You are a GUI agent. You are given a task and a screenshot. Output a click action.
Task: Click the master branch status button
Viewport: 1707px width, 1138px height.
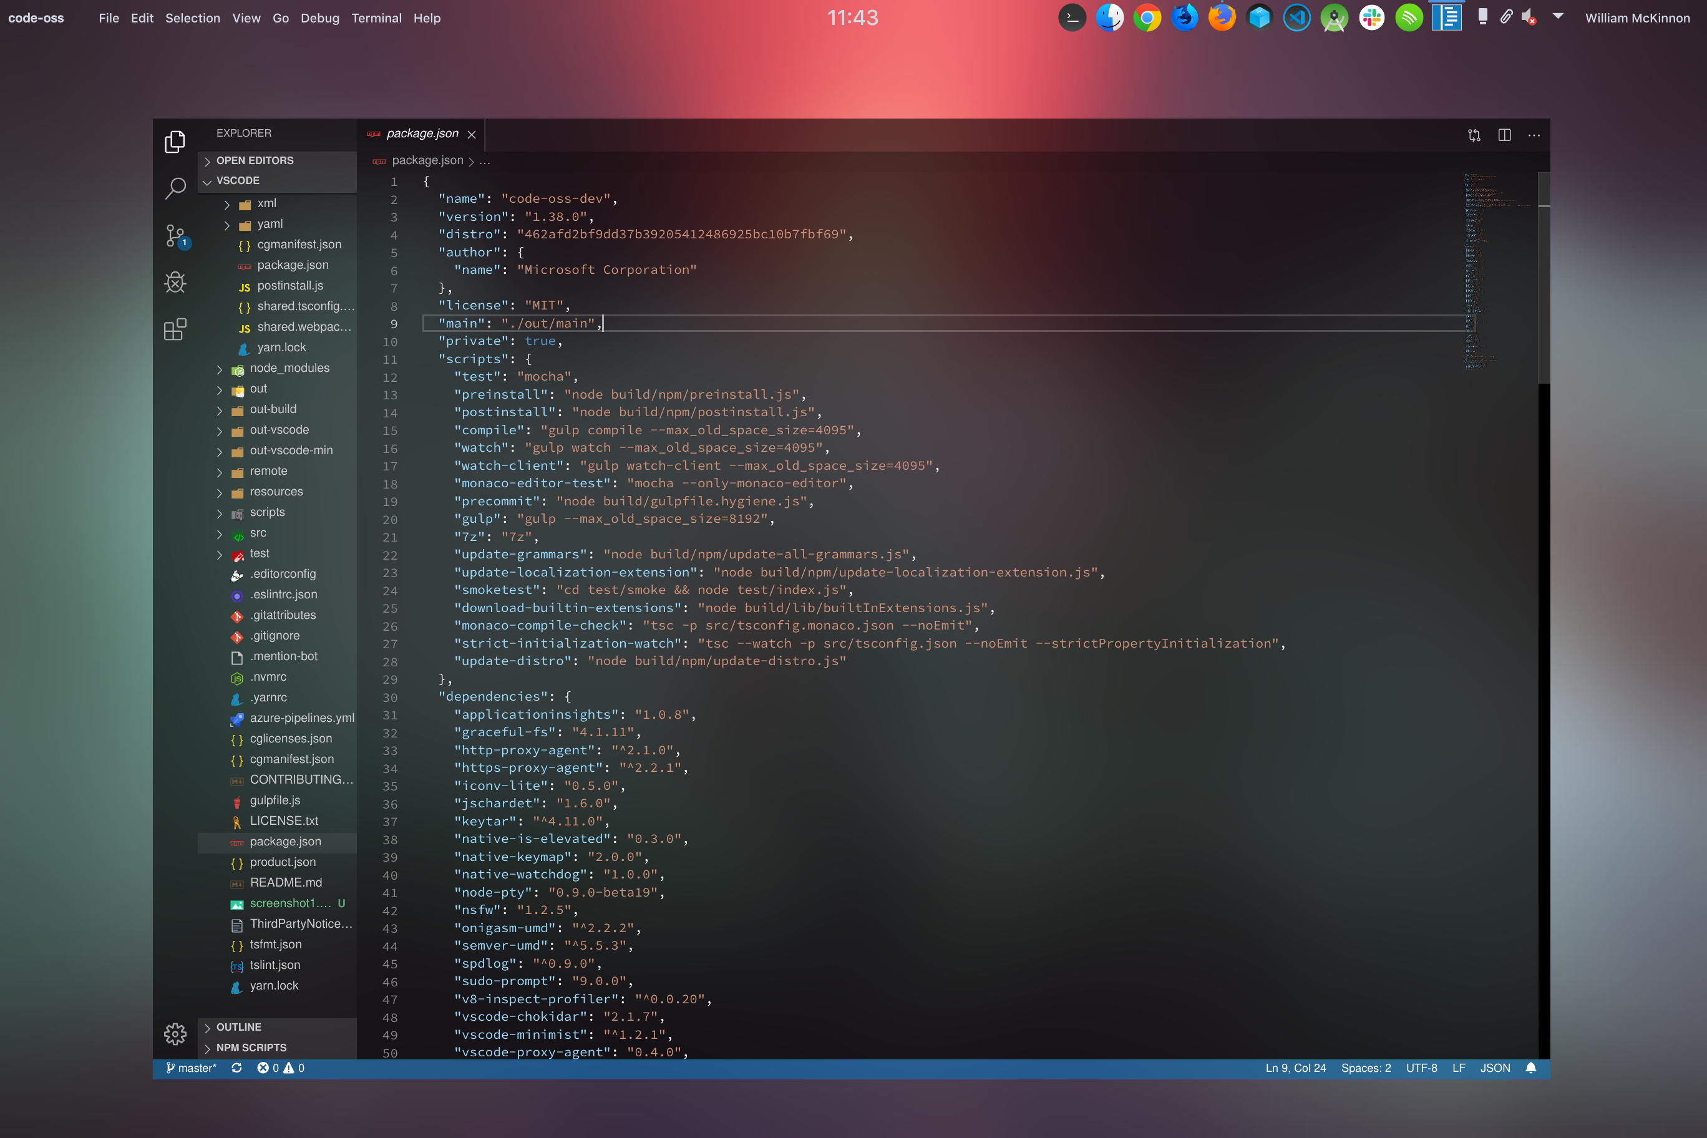[191, 1067]
